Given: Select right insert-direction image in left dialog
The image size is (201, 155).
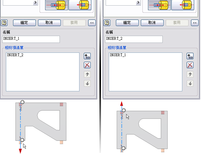Looking at the screenshot, I should coord(80,5).
